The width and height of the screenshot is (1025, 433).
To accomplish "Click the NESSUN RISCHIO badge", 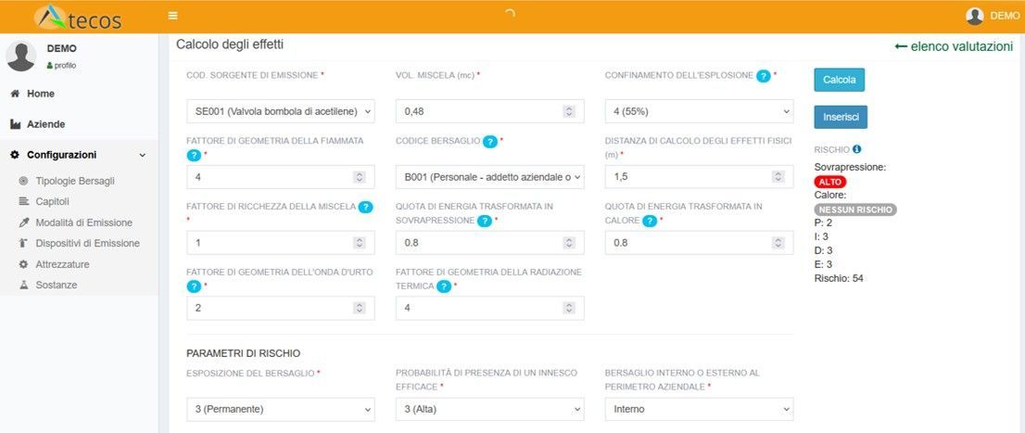I will tap(855, 210).
